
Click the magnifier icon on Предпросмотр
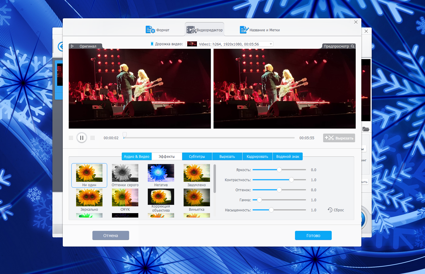click(x=352, y=46)
